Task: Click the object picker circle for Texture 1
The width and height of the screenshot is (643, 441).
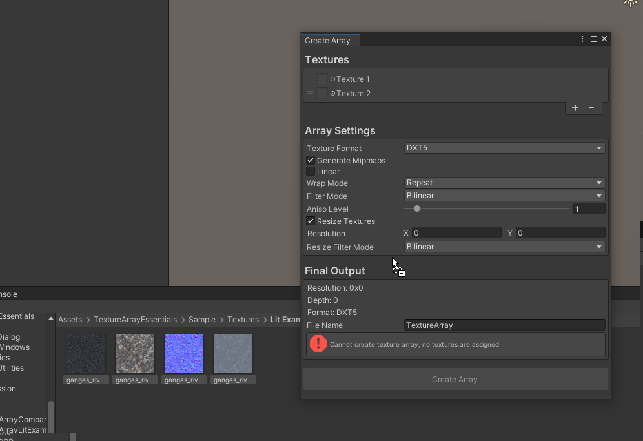Action: 333,79
